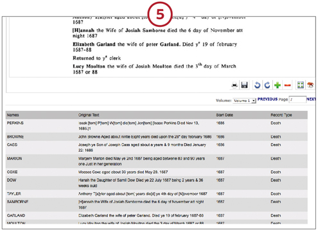Click the Record Type column header
318x232 pixels.
(x=281, y=115)
